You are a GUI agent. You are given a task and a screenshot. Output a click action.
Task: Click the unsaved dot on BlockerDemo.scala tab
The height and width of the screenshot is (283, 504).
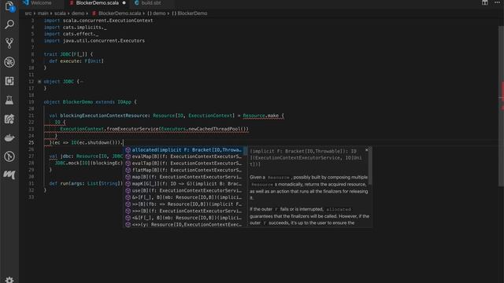click(x=124, y=3)
